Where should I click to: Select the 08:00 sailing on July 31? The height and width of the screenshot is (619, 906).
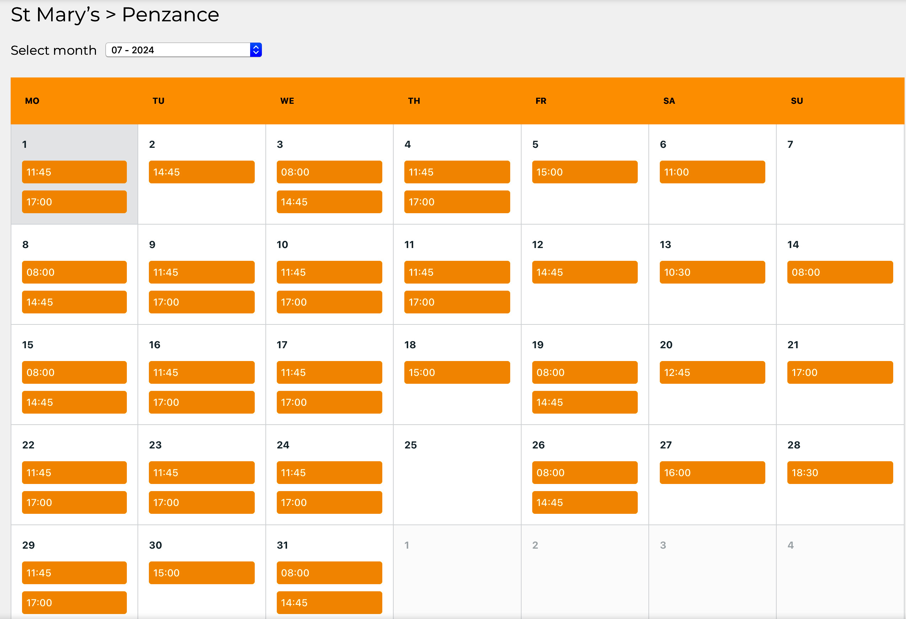329,572
